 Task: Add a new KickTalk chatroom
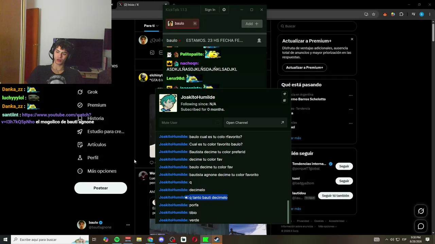tap(252, 24)
